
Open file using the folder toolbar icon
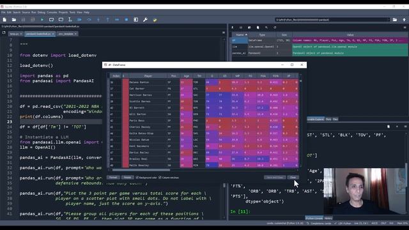click(x=14, y=20)
